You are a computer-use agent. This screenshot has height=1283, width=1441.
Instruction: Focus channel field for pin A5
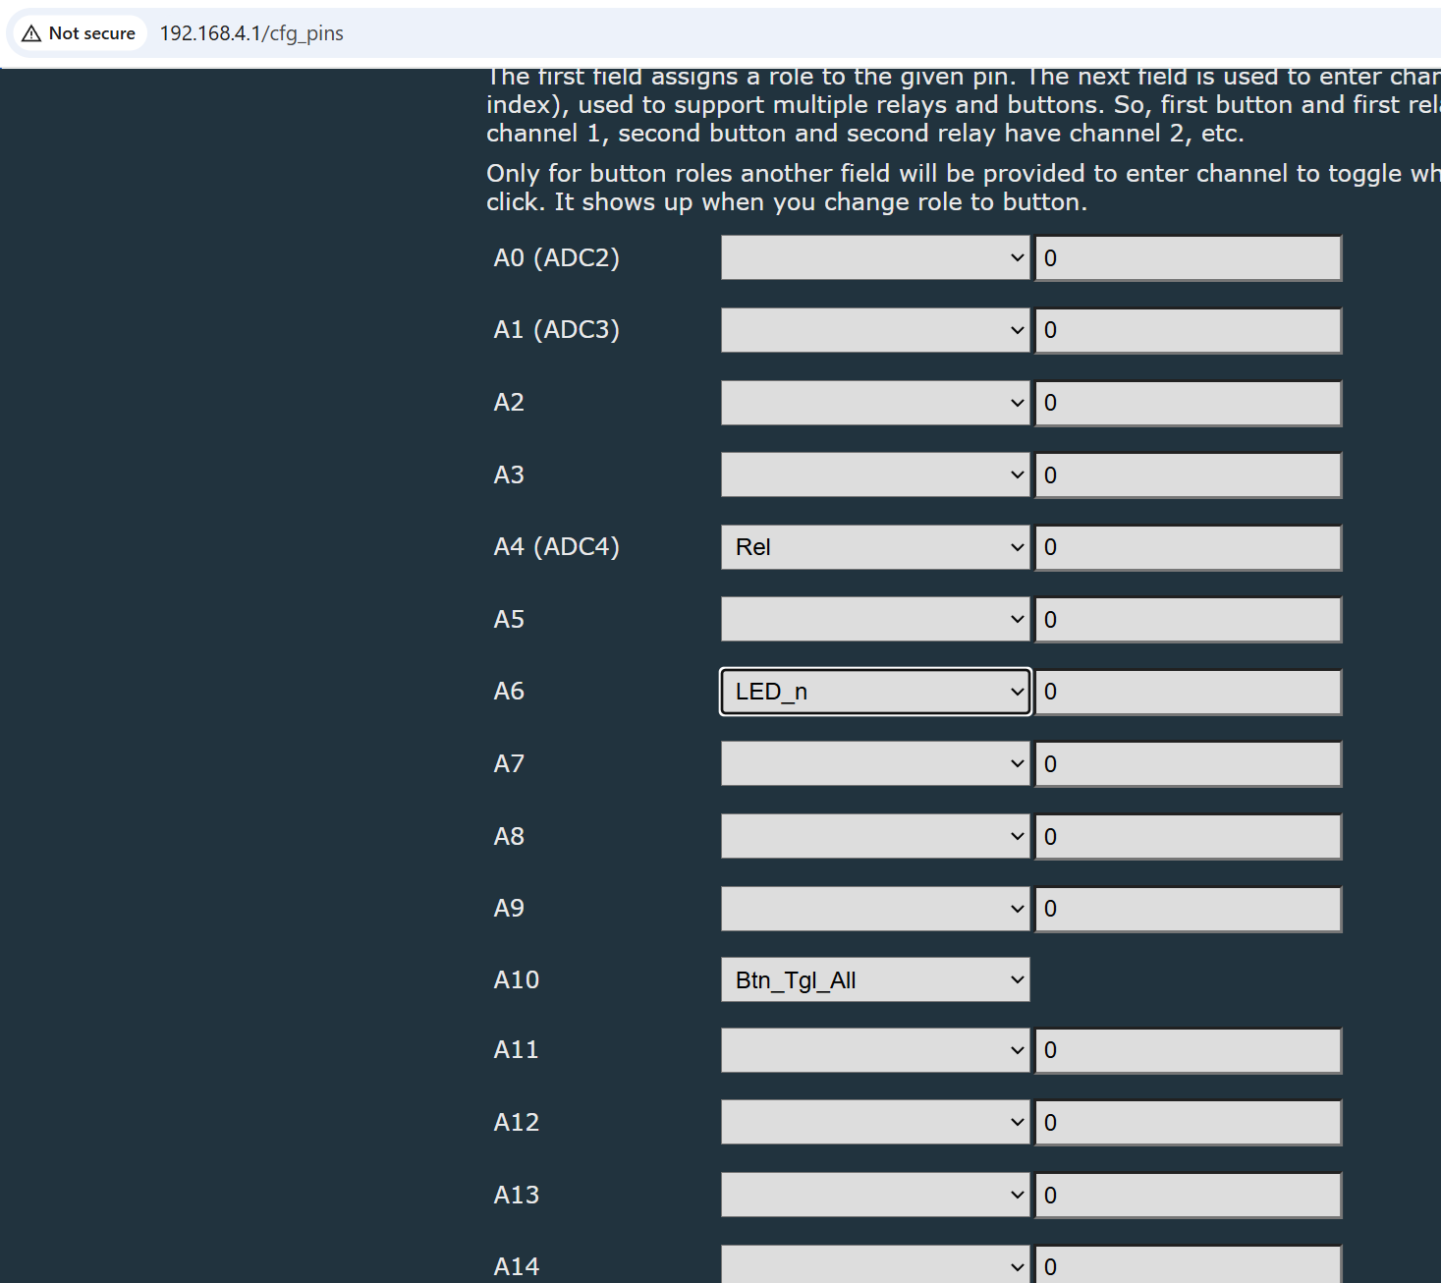tap(1189, 620)
